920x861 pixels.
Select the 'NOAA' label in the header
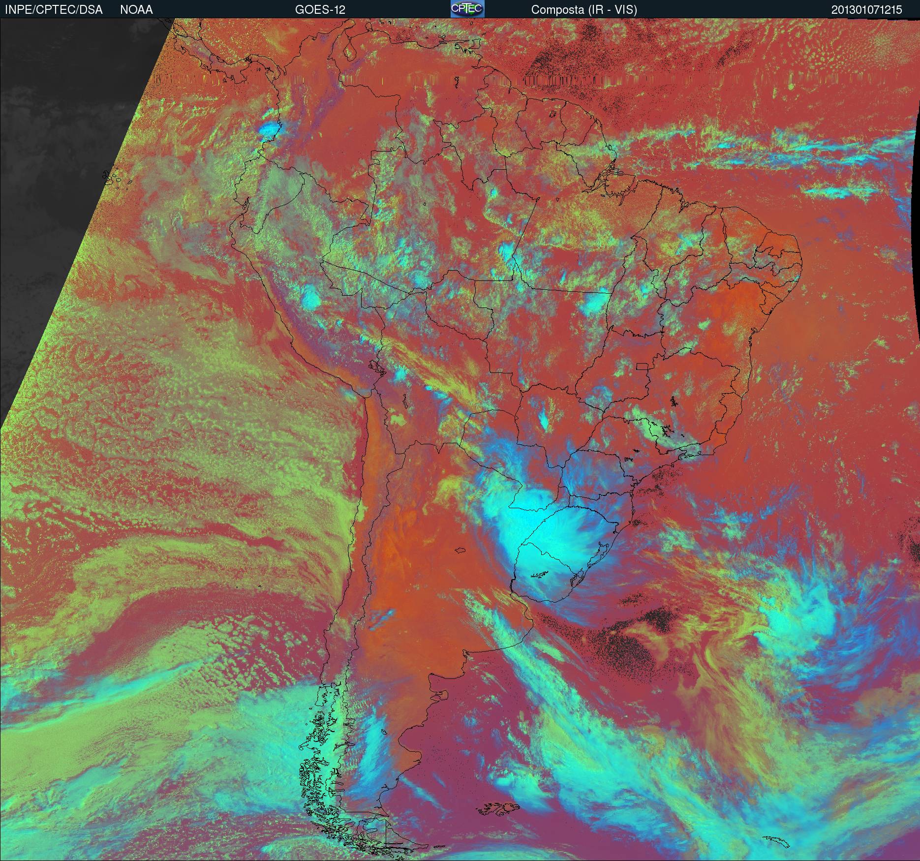(136, 10)
